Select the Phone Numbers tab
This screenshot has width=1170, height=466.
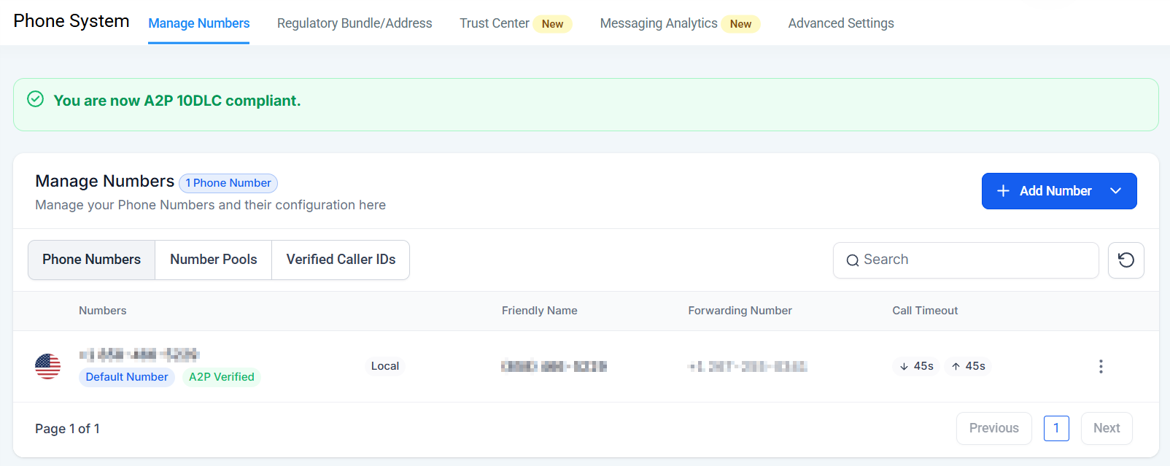(x=91, y=260)
